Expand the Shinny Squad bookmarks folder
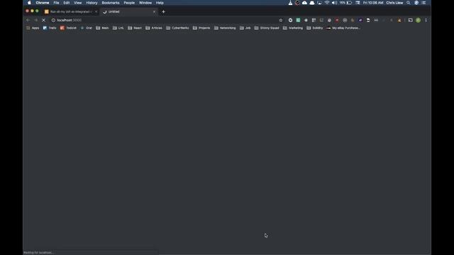The width and height of the screenshot is (454, 255). pyautogui.click(x=267, y=28)
